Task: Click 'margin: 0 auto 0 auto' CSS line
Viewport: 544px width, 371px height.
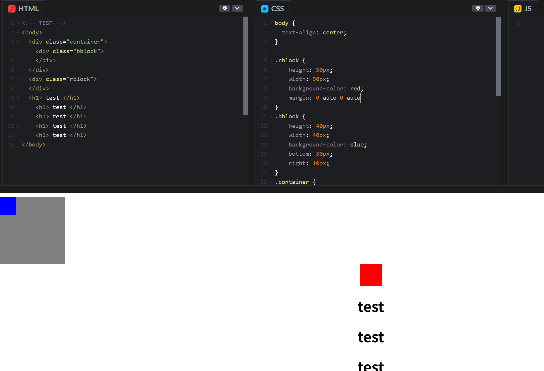Action: coord(324,98)
